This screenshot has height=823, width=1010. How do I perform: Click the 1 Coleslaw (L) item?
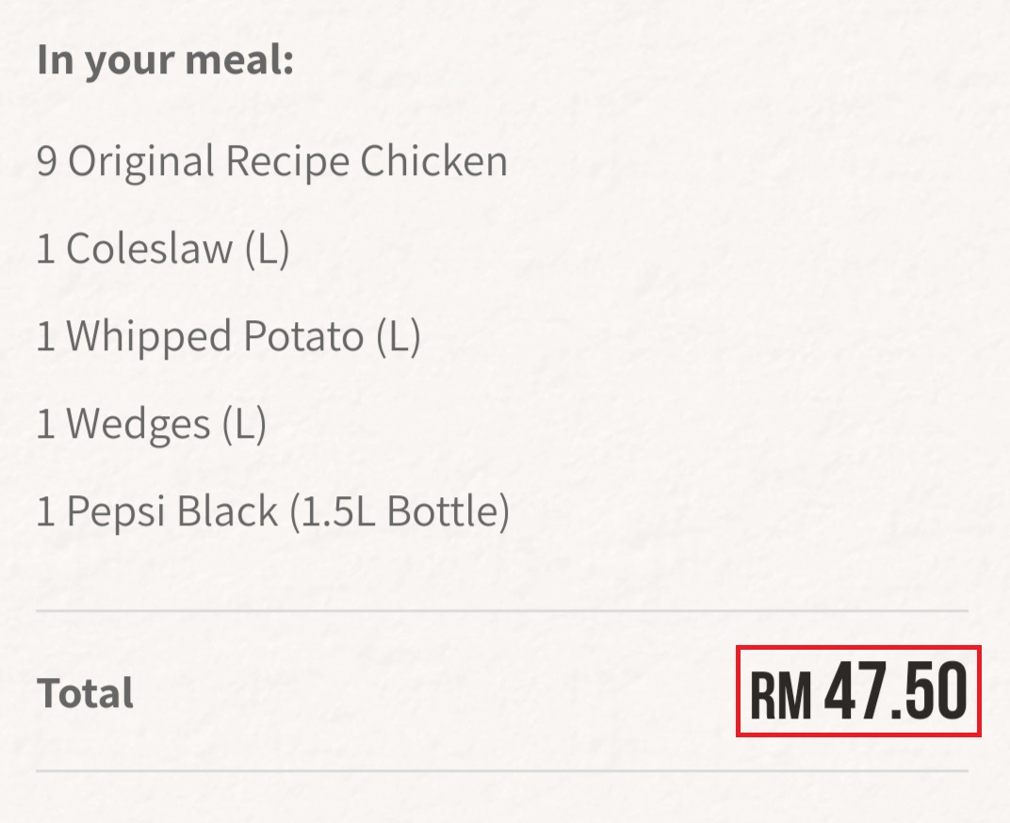[x=162, y=250]
